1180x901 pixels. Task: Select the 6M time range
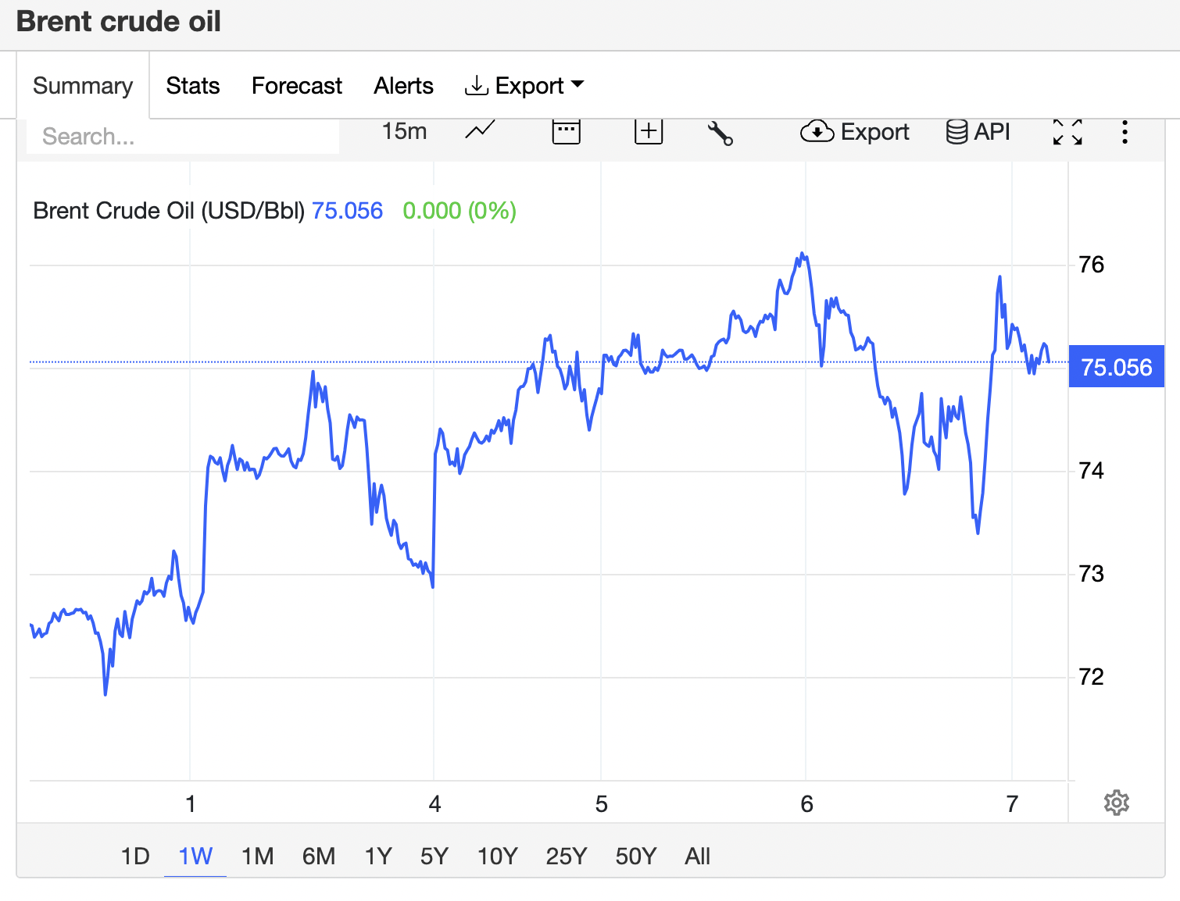click(319, 856)
